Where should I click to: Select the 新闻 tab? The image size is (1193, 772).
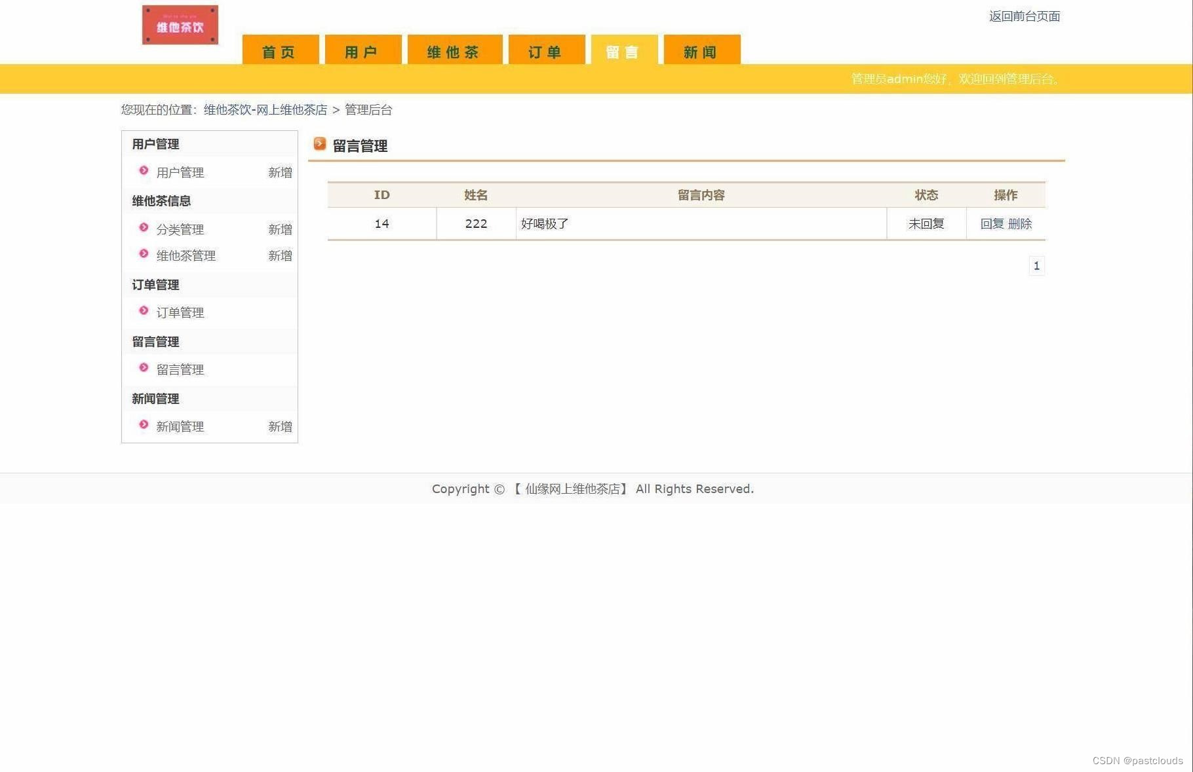(x=701, y=50)
